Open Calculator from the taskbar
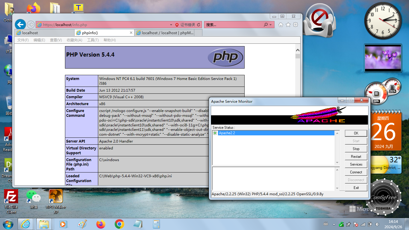Viewport: 409px width, 230px height. [156, 224]
